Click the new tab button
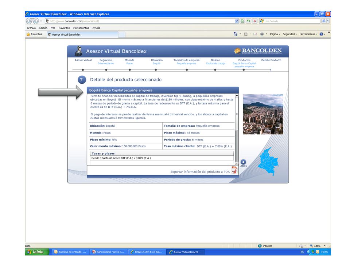350x262 pixels. pos(122,35)
